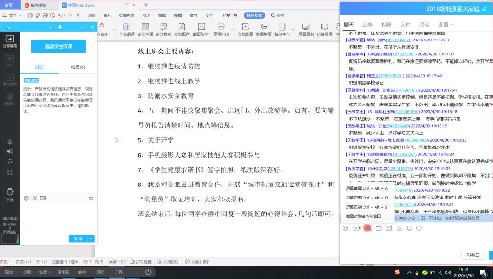Click the 文档修复 tool
Image resolution: width=493 pixels, height=279 pixels.
[245, 29]
